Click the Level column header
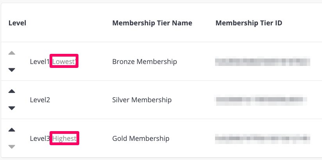 pos(17,23)
